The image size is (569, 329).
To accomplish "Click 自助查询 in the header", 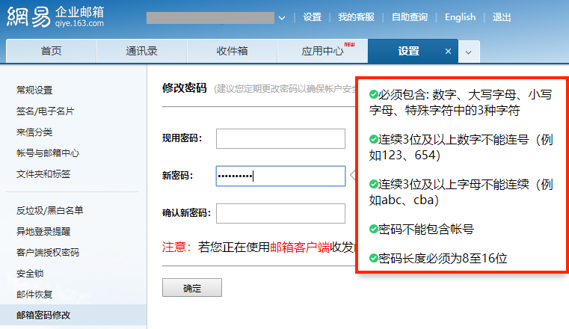I will pyautogui.click(x=410, y=17).
